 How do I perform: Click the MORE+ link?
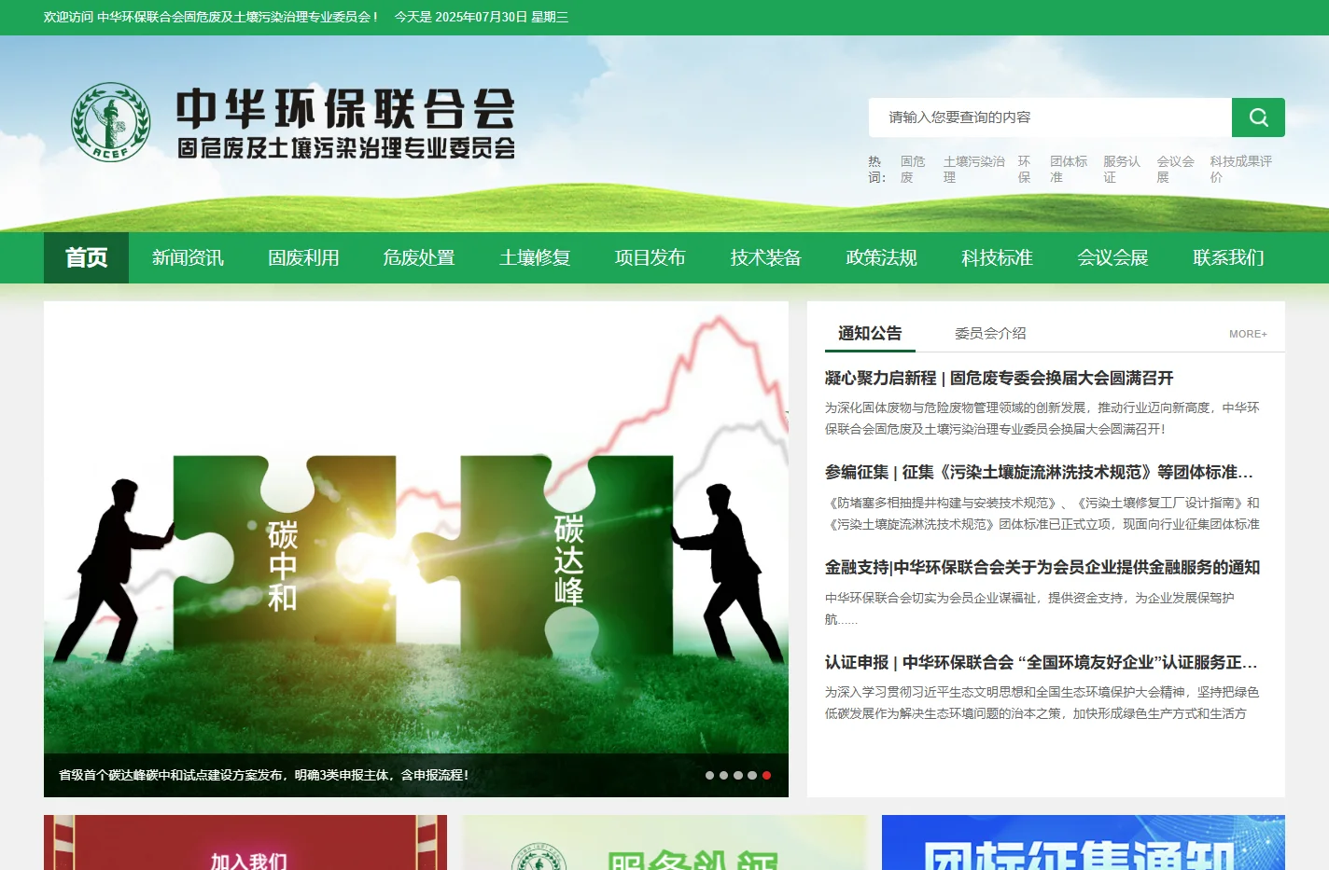pos(1248,334)
